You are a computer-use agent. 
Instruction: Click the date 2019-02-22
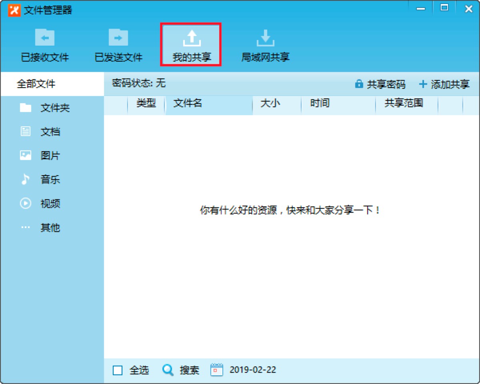coord(253,370)
